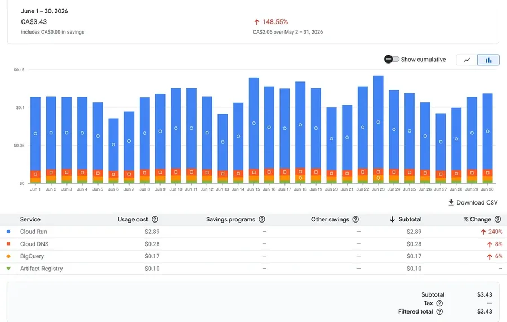
Task: Open the Tax help icon
Action: tap(439, 303)
